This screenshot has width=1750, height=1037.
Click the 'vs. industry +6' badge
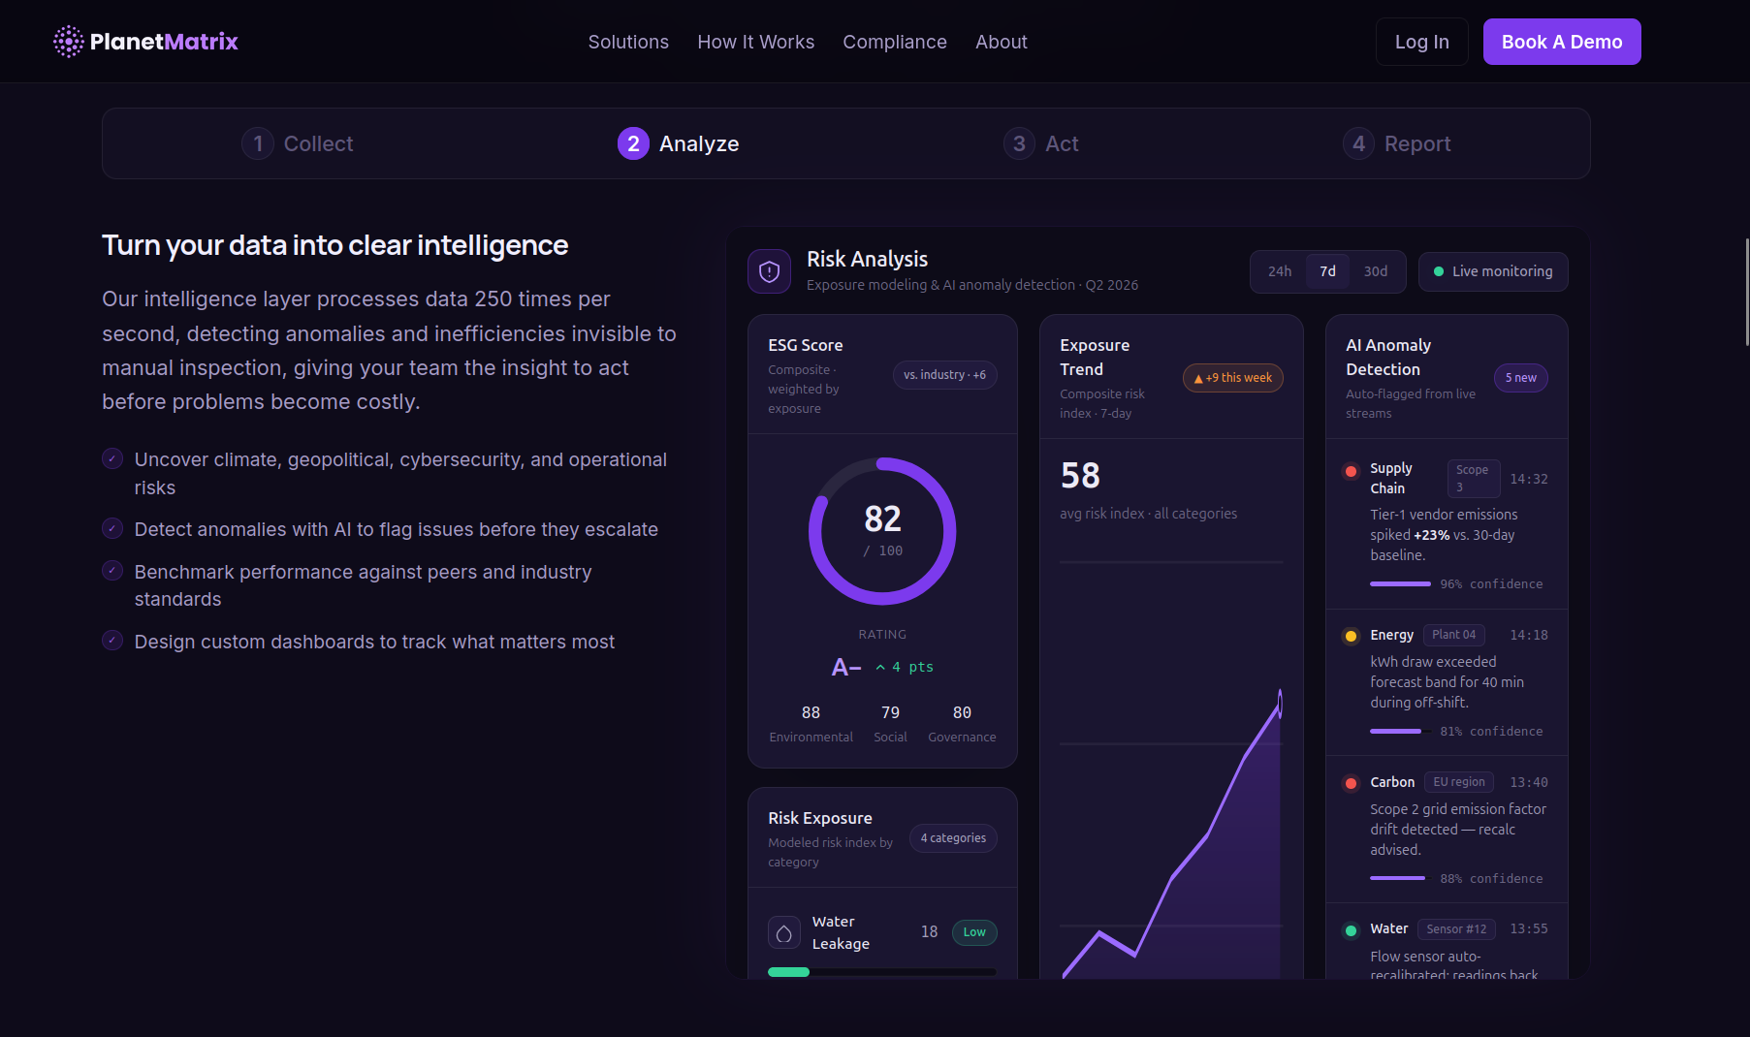[945, 375]
